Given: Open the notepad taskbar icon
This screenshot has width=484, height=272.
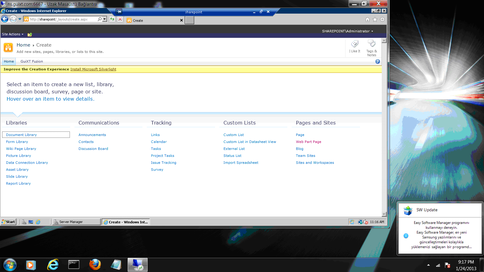Looking at the screenshot, I should 116,265.
